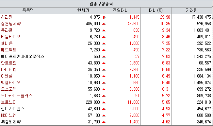Select 에이프로젠바이오로직스 stock row name
The height and width of the screenshot is (126, 213).
pyautogui.click(x=23, y=56)
